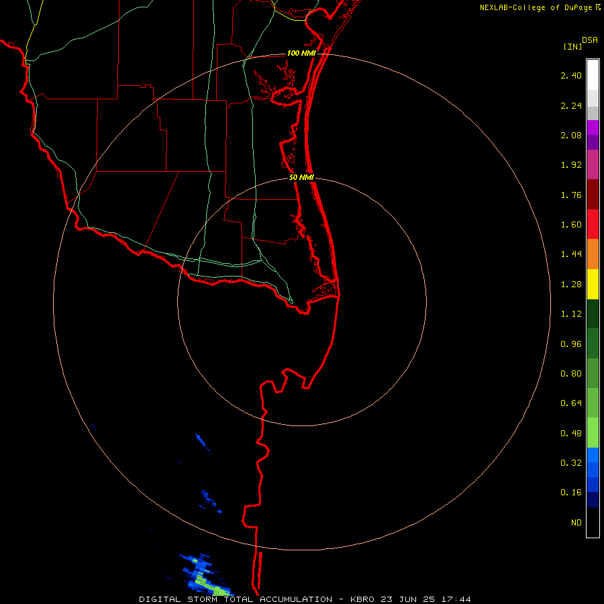Click the 0.64 legend value
The width and height of the screenshot is (604, 604).
pyautogui.click(x=571, y=403)
